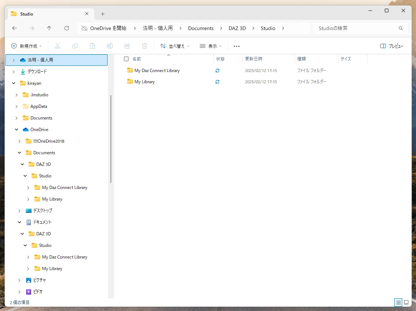Select ピクチャ in navigation tree

39,280
